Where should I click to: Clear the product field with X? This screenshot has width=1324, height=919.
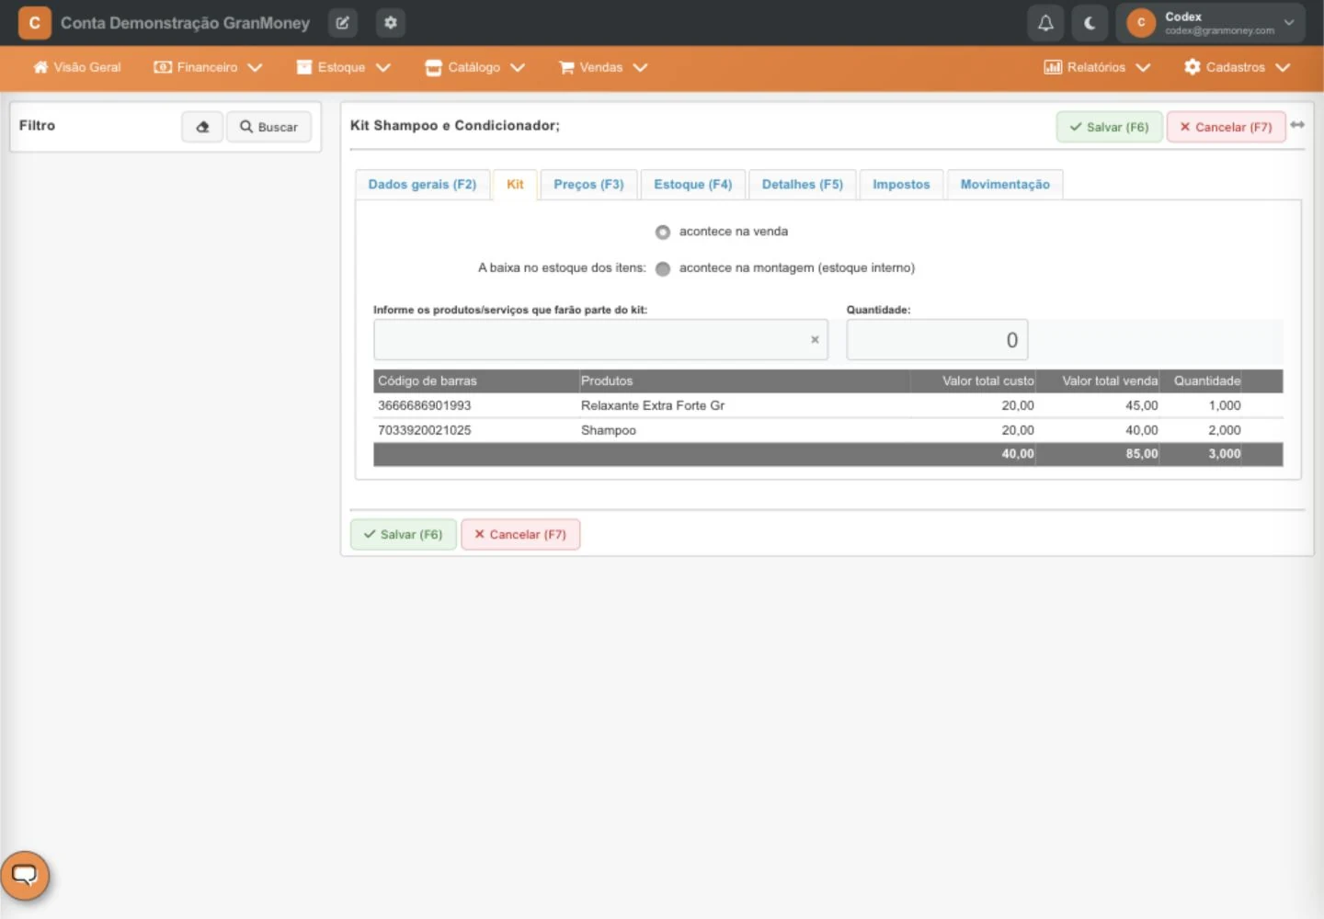click(815, 340)
